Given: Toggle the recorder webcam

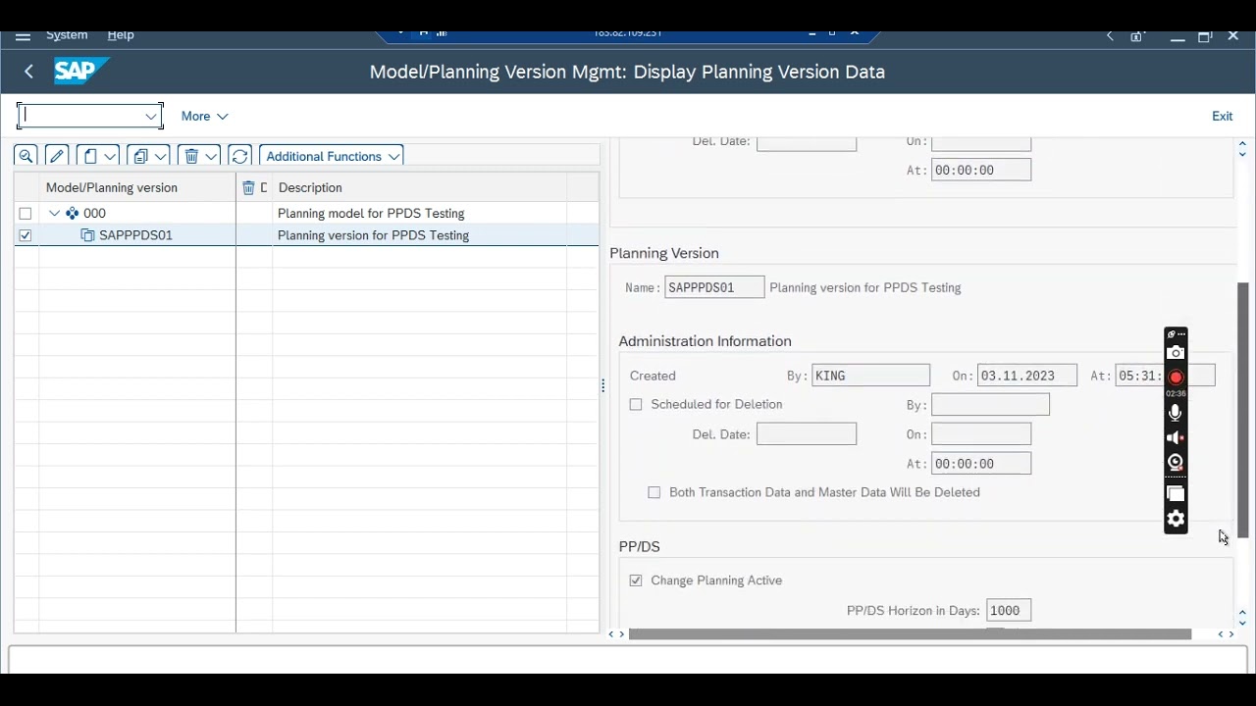Looking at the screenshot, I should click(x=1176, y=463).
